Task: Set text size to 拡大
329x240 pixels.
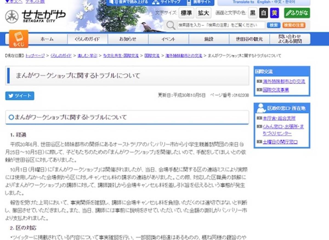Action: click(203, 13)
